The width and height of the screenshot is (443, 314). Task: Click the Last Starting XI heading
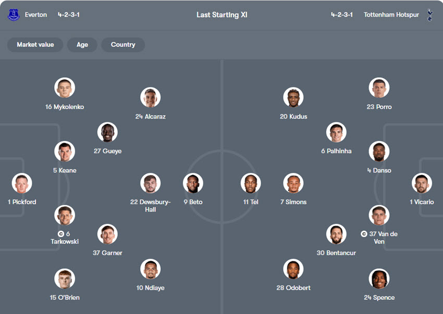pyautogui.click(x=221, y=15)
